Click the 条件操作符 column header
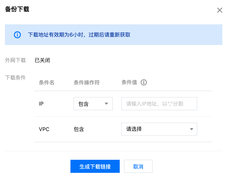Image resolution: width=229 pixels, height=185 pixels. click(87, 83)
